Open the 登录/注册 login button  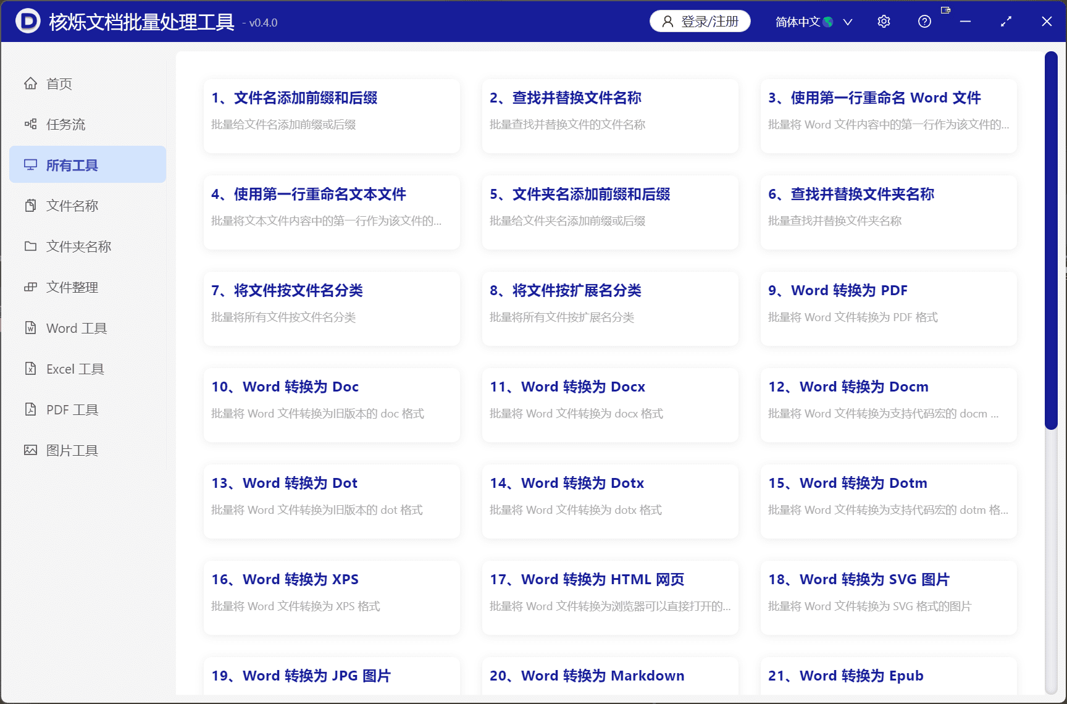pos(700,21)
